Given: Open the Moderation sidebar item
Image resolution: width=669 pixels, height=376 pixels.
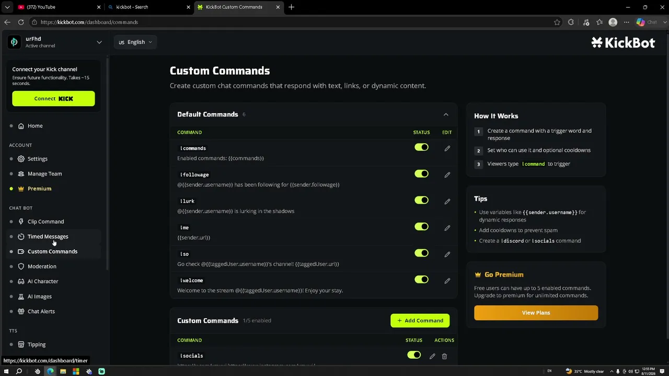Looking at the screenshot, I should pyautogui.click(x=42, y=266).
